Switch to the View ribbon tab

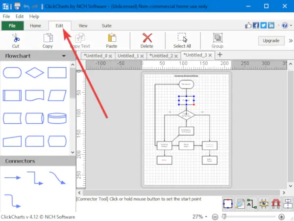[83, 26]
